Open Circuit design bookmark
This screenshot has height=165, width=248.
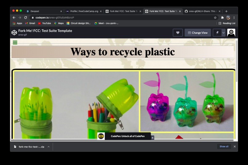pos(78,23)
